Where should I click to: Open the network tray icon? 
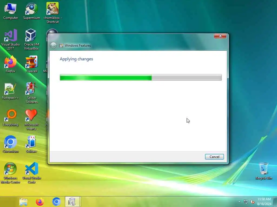(x=246, y=202)
